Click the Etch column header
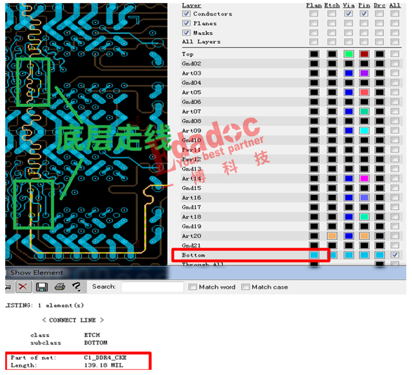The height and width of the screenshot is (375, 412). [332, 5]
